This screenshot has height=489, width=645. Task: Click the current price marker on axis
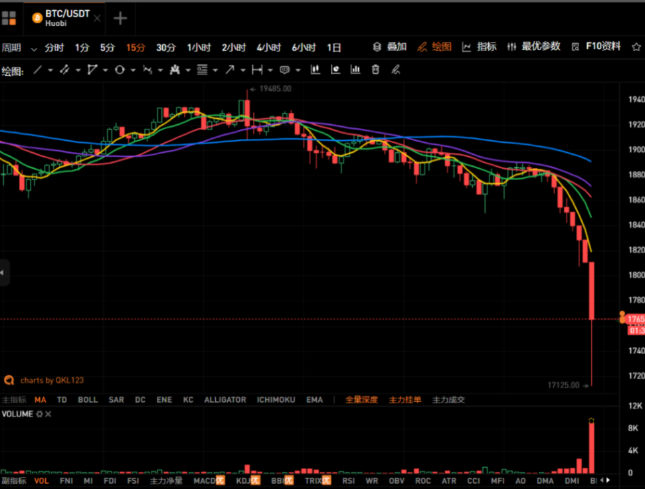[633, 319]
